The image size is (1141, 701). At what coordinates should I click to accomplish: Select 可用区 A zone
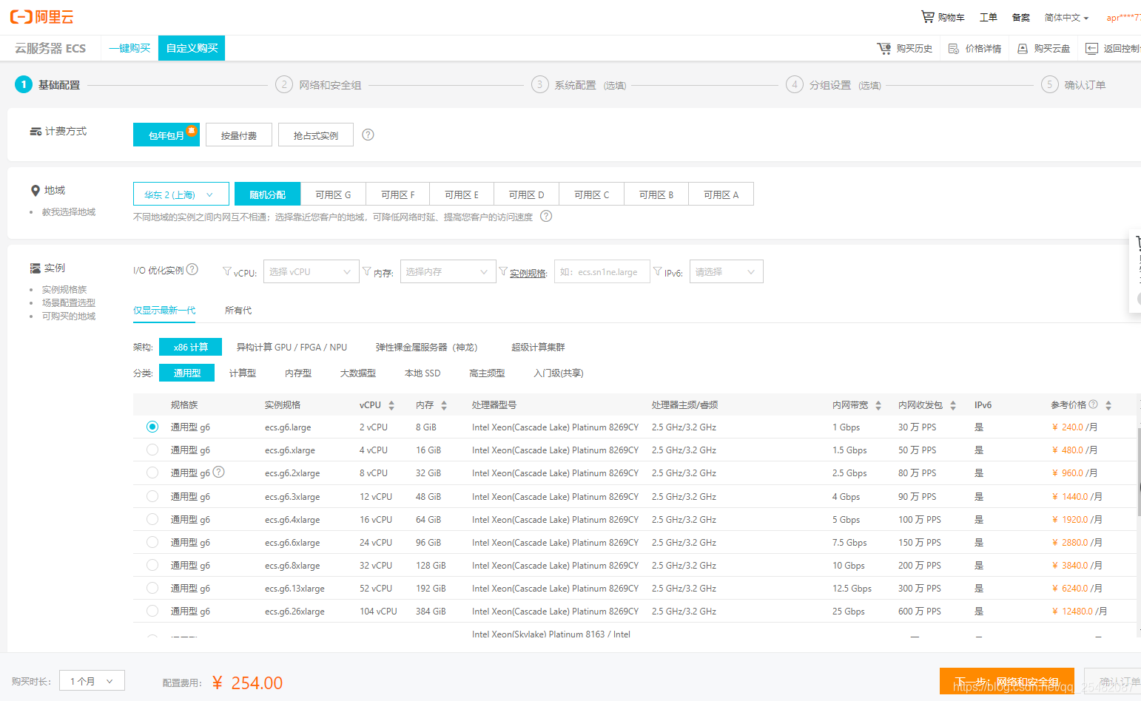(x=721, y=194)
